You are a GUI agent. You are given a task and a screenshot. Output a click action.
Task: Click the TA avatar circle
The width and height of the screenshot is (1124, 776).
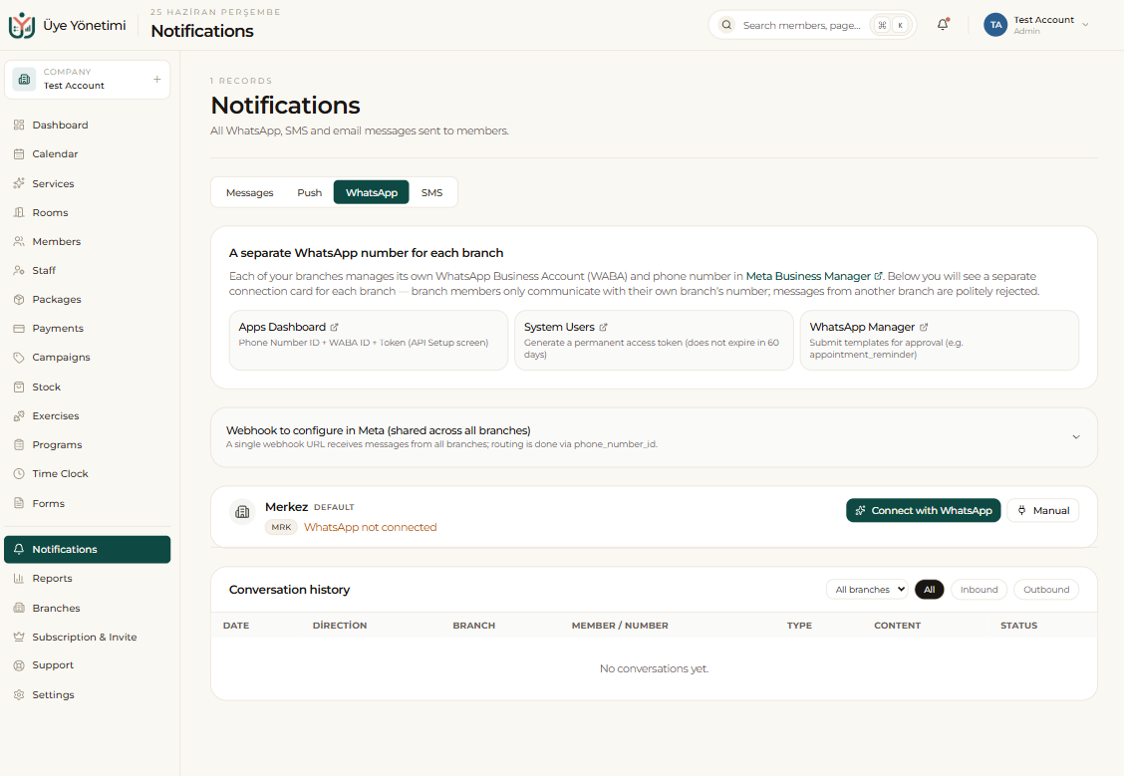coord(995,25)
